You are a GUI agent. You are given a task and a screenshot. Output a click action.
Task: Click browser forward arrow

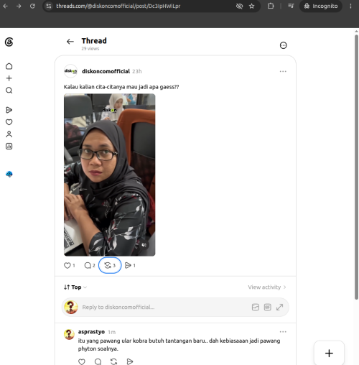[19, 6]
